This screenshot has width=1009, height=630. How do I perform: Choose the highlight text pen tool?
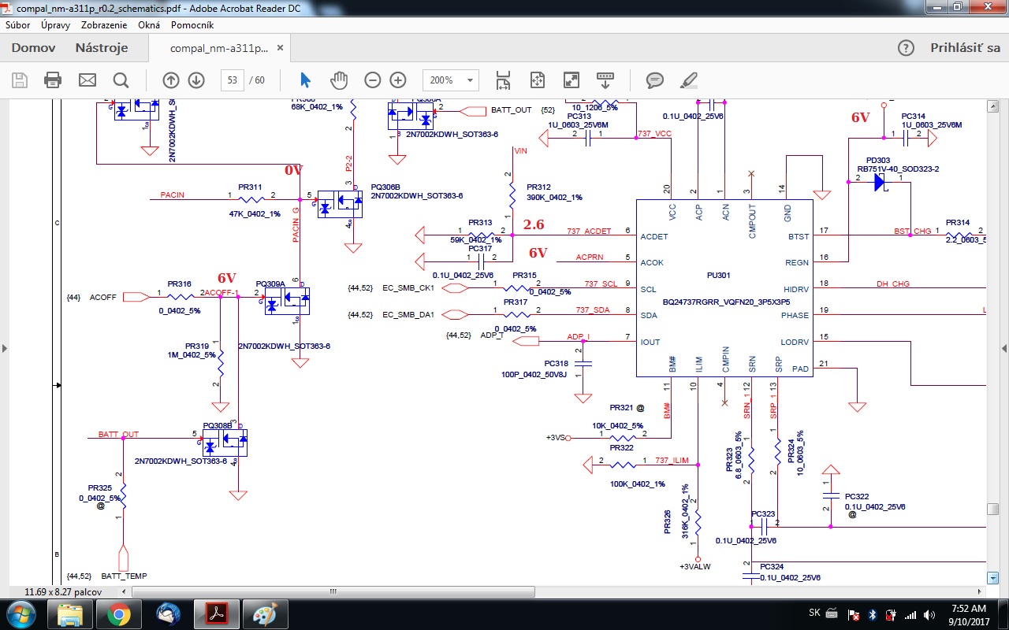(689, 80)
